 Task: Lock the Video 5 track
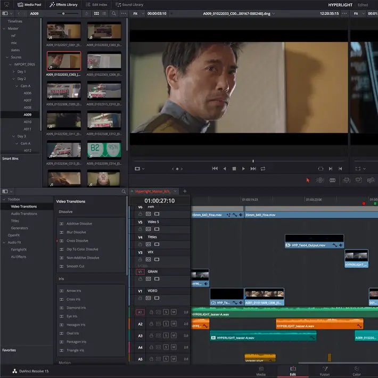pyautogui.click(x=140, y=229)
